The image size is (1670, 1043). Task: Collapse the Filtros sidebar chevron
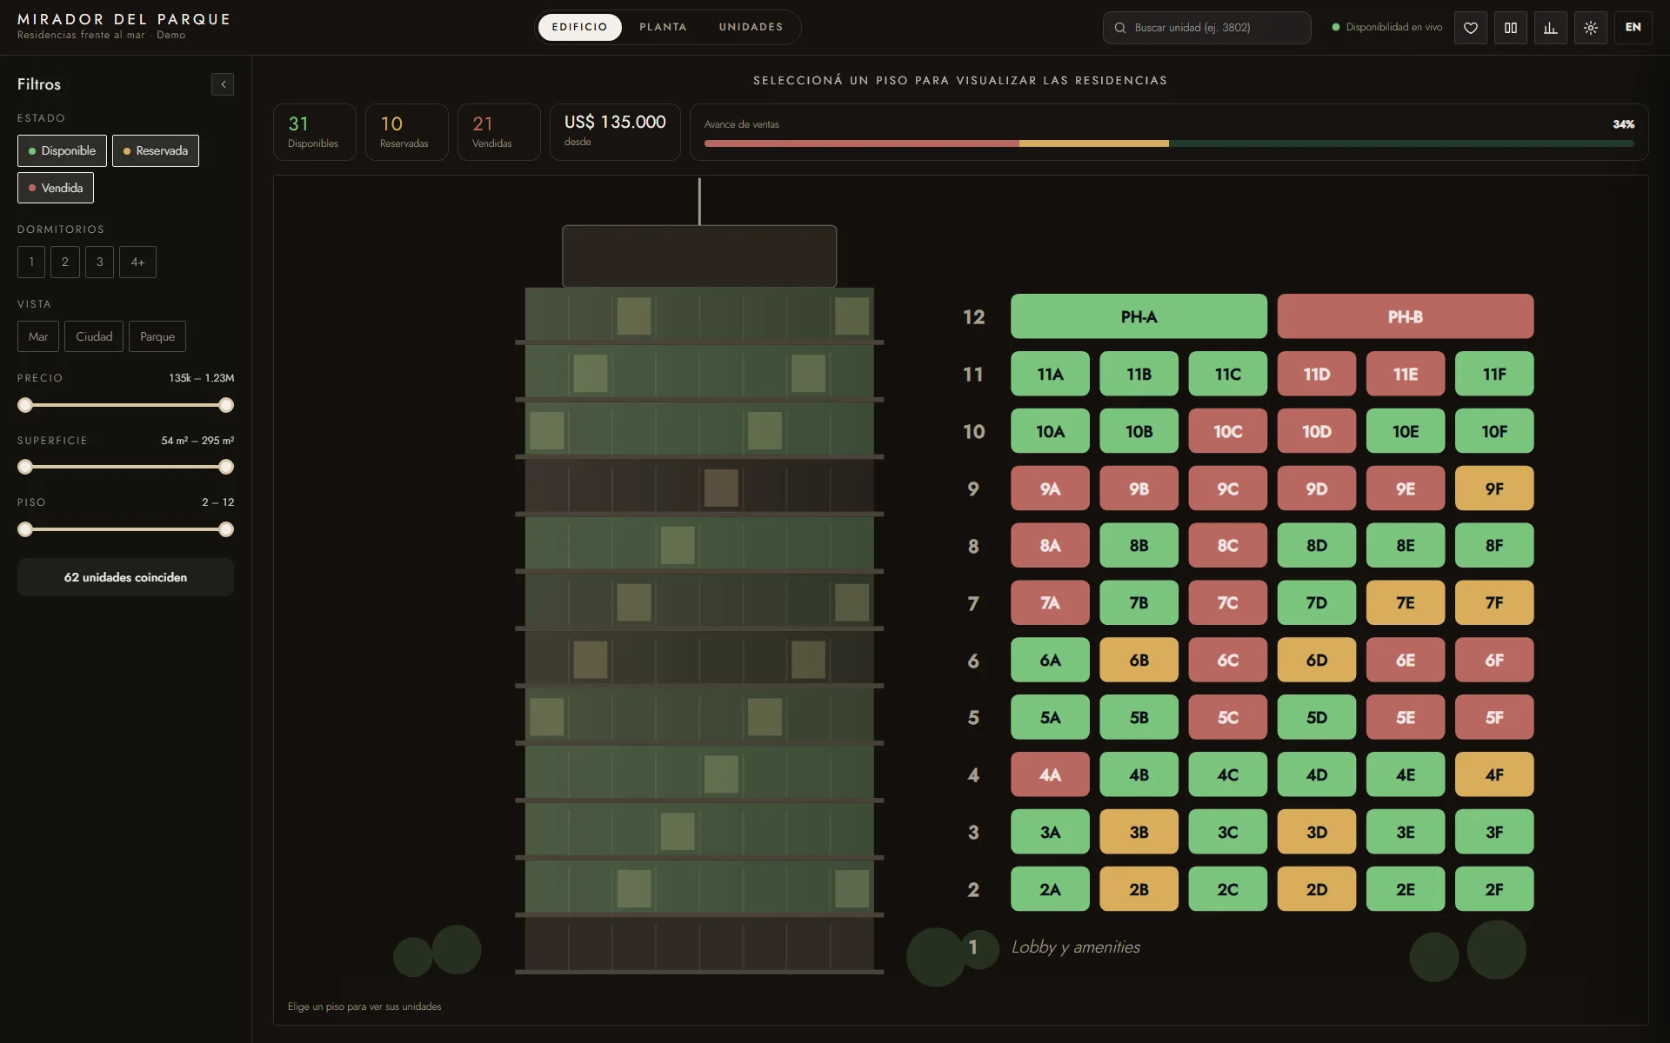pos(223,84)
